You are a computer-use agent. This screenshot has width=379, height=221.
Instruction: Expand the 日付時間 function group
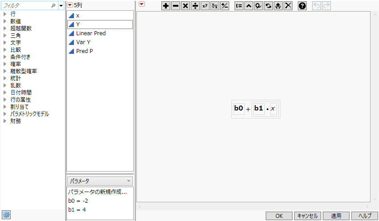click(x=5, y=93)
